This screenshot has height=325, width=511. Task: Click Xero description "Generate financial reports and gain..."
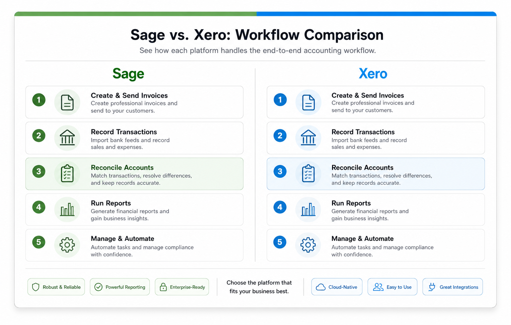pyautogui.click(x=370, y=215)
